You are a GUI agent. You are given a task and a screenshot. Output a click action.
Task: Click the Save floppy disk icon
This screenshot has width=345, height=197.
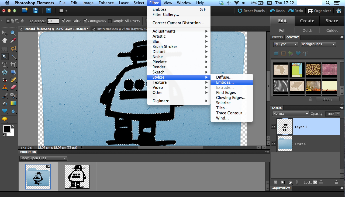pyautogui.click(x=35, y=11)
